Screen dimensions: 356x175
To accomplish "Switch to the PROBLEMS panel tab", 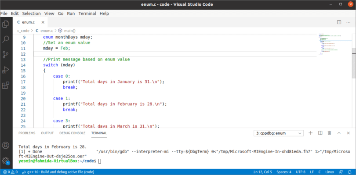I will click(27, 133).
